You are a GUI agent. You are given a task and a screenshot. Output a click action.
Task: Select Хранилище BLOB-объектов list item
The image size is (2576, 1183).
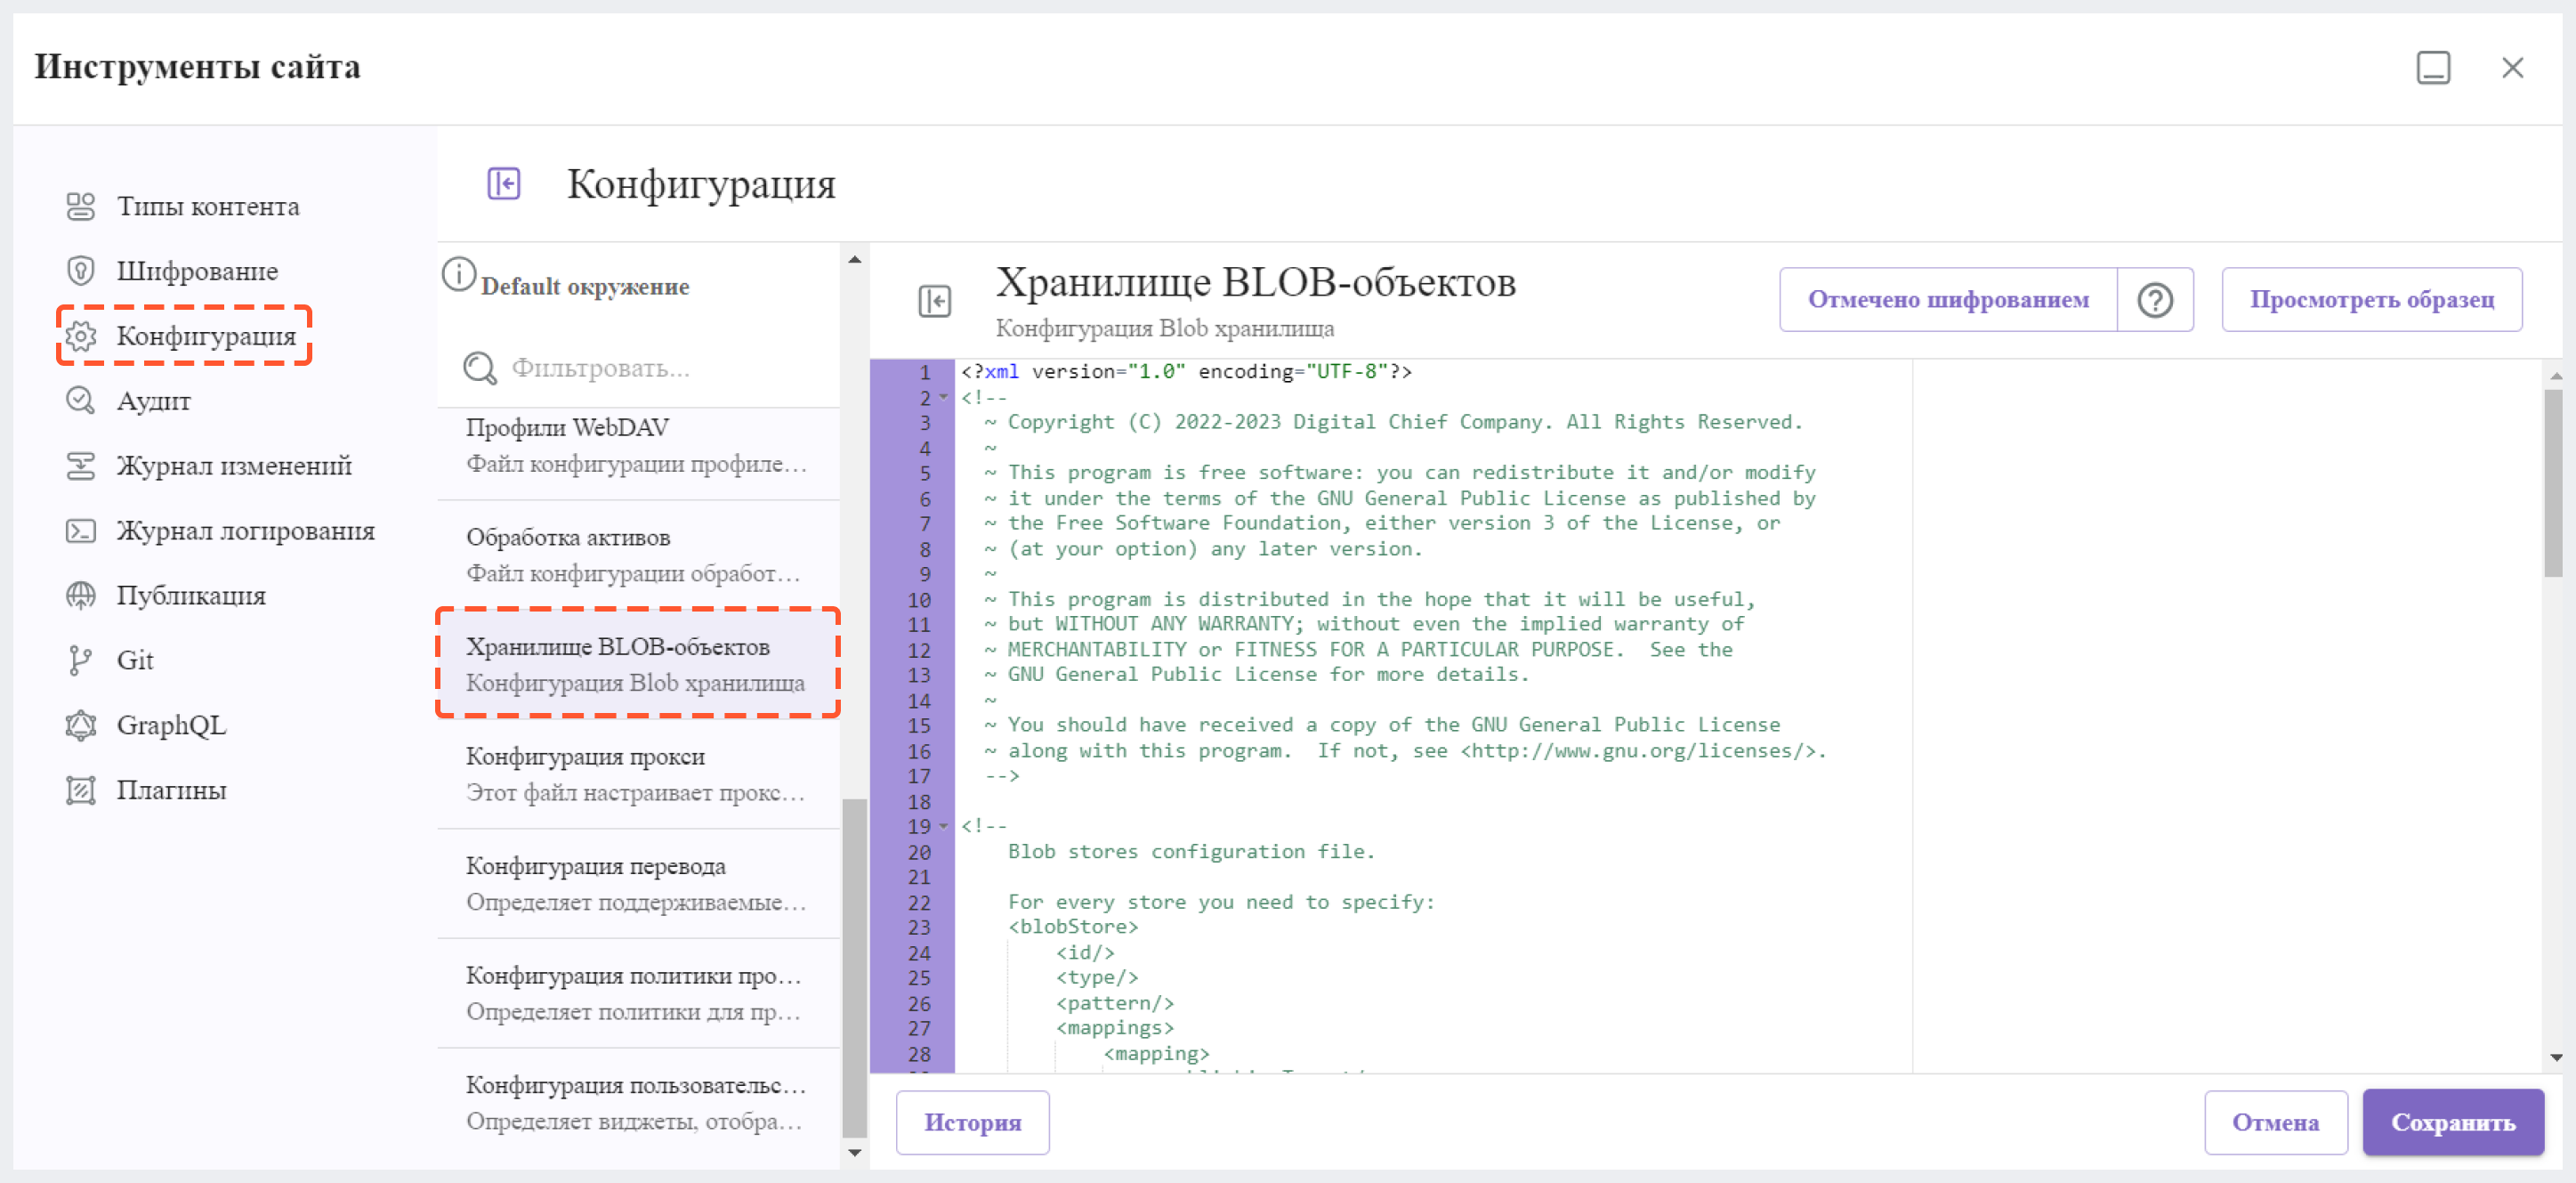pyautogui.click(x=638, y=664)
